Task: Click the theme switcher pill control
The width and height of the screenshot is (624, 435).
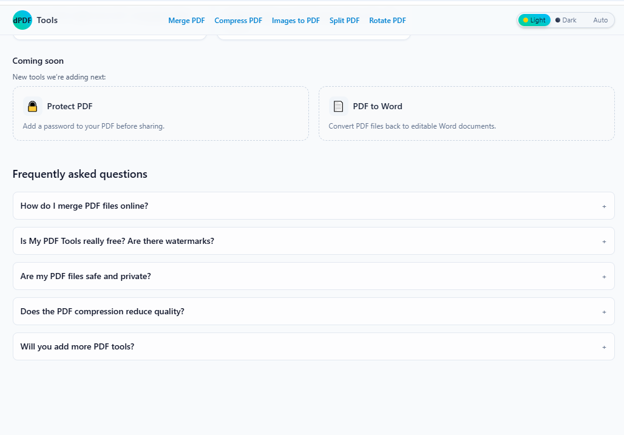Action: point(565,20)
